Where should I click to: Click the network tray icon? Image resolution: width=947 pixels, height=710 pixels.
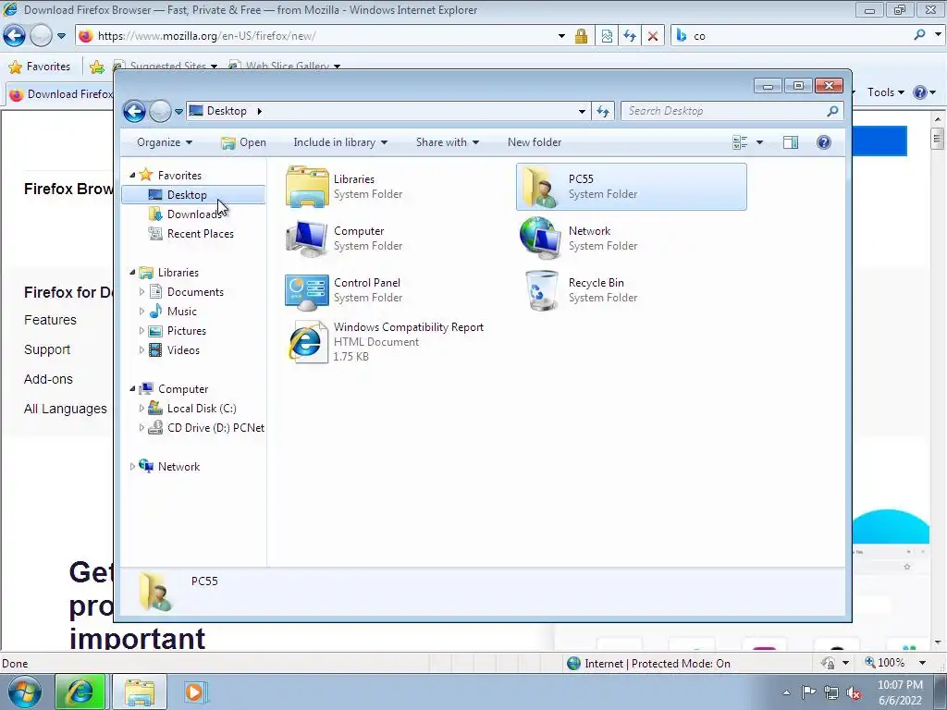pos(831,692)
